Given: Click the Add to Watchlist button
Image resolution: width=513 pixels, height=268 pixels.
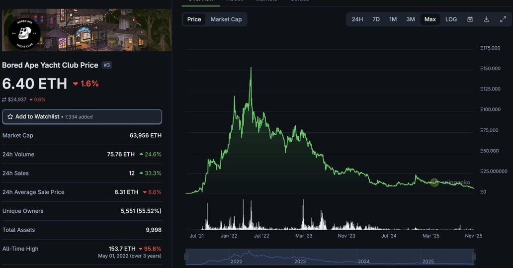Looking at the screenshot, I should [x=82, y=117].
